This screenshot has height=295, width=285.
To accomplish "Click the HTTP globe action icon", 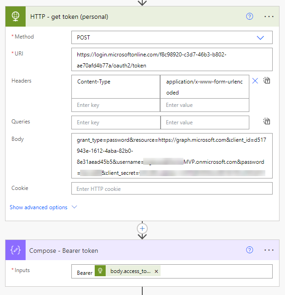I will pos(16,17).
